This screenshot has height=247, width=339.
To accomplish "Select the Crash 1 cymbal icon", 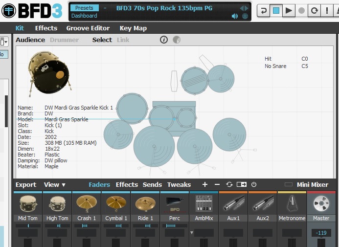I will [x=87, y=204].
